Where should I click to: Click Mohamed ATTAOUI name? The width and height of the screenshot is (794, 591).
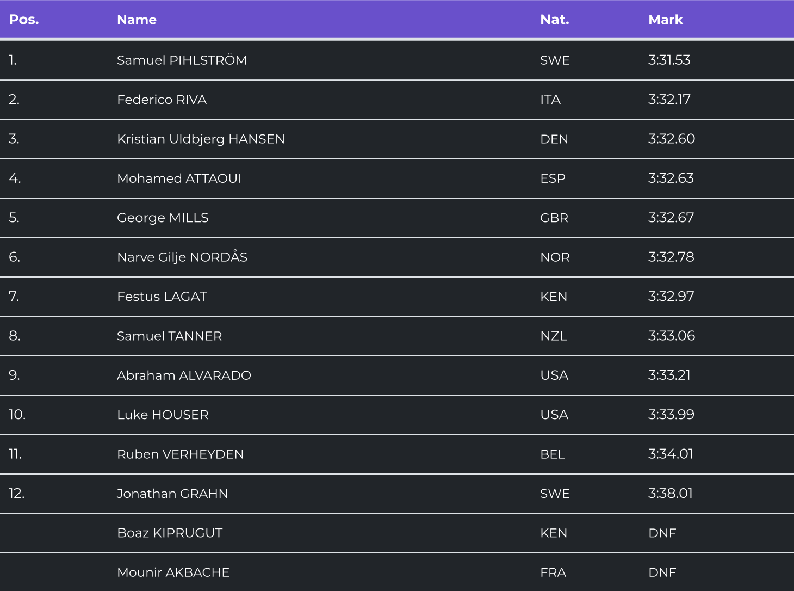[x=179, y=178]
